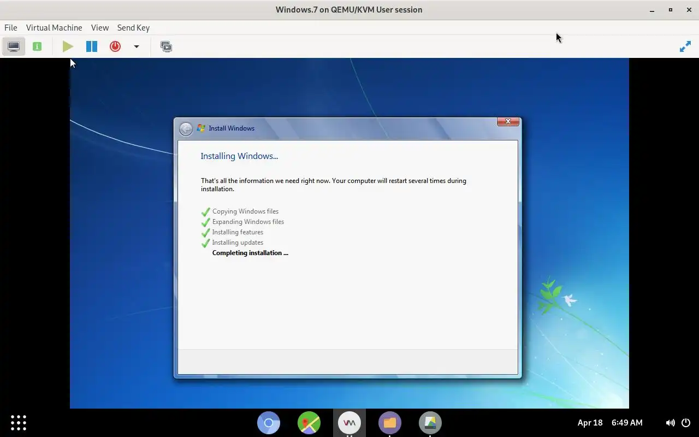Open the clock showing Apr 18 6:49 AM
Image resolution: width=699 pixels, height=437 pixels.
pos(610,423)
